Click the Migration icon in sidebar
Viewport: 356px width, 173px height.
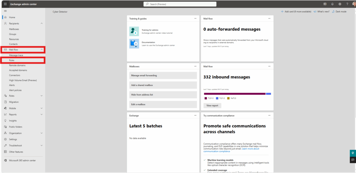[x=6, y=102]
